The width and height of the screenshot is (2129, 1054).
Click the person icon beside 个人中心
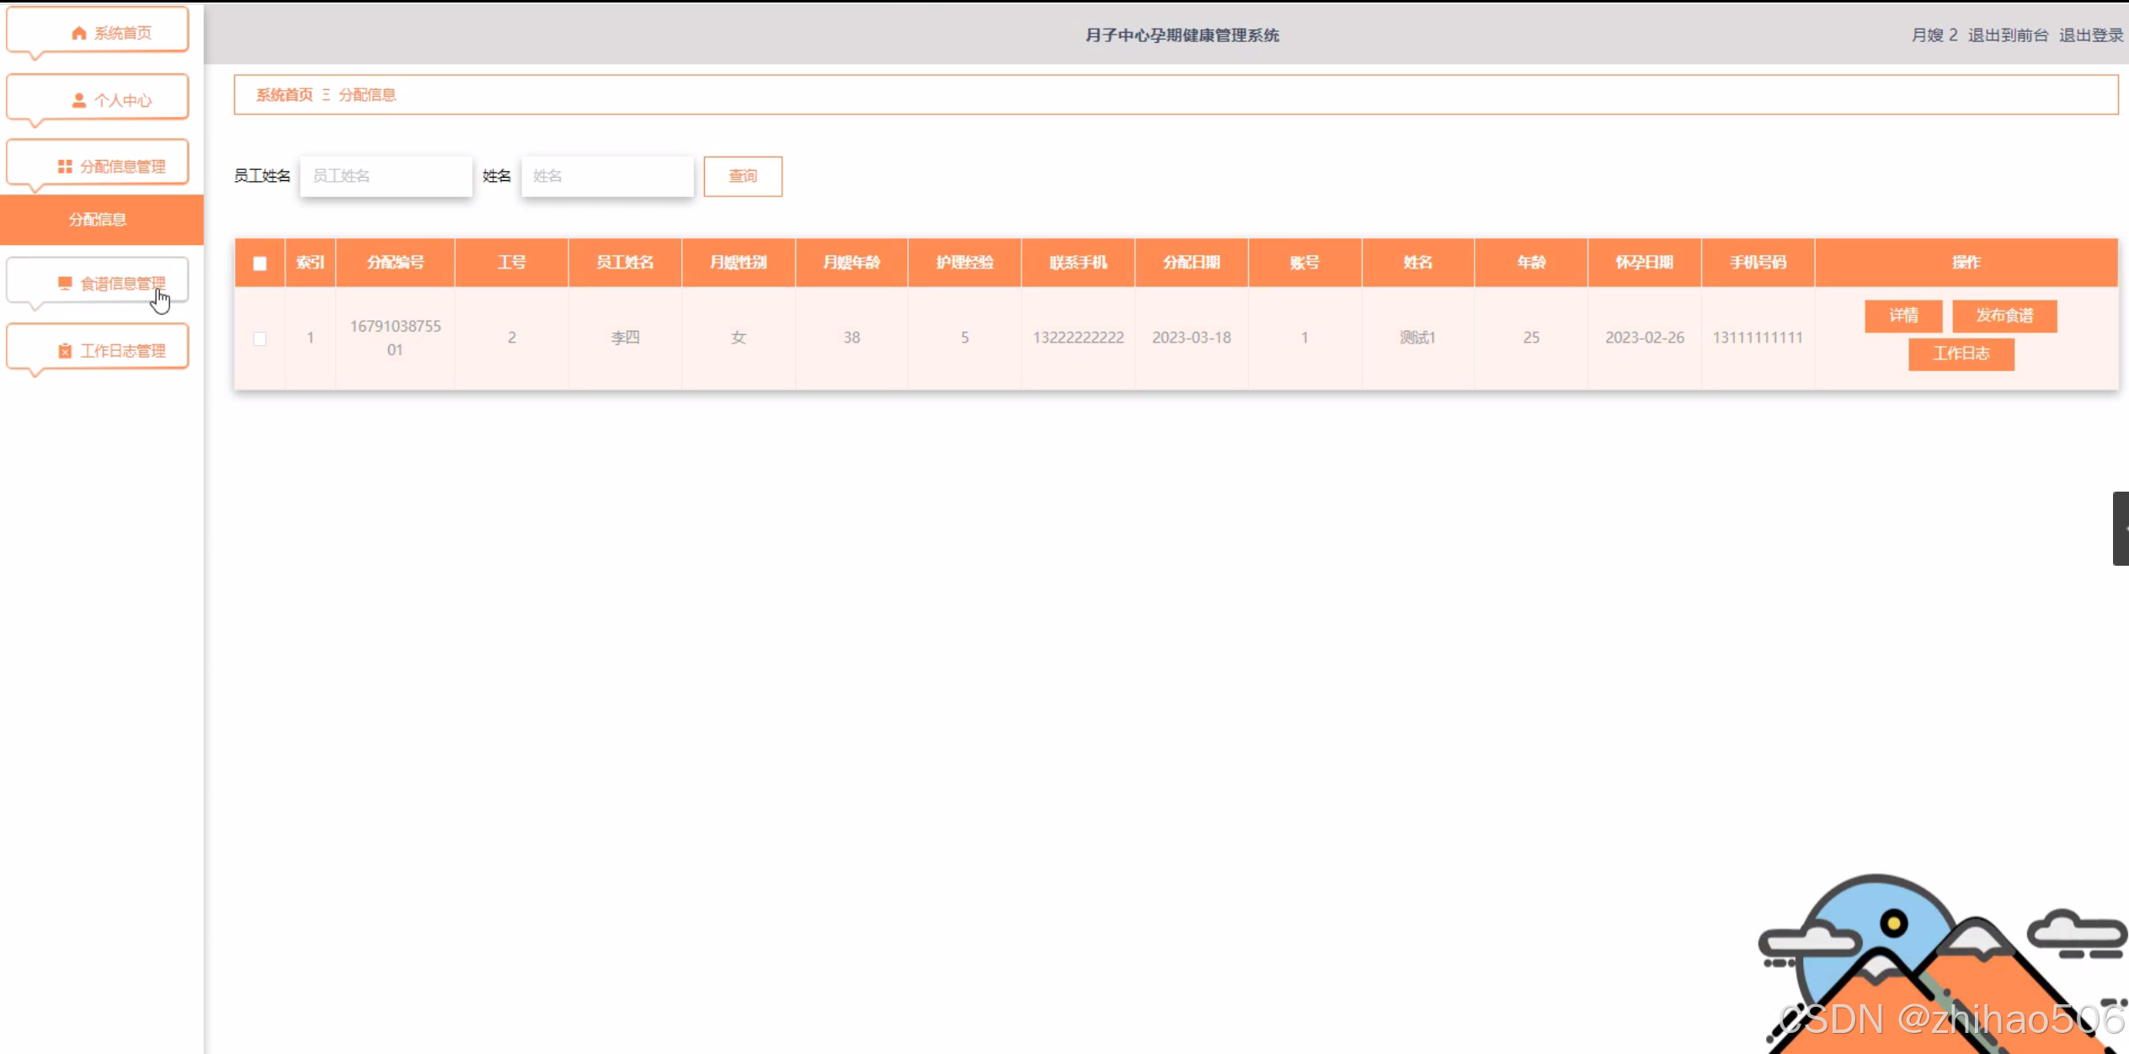pos(78,100)
